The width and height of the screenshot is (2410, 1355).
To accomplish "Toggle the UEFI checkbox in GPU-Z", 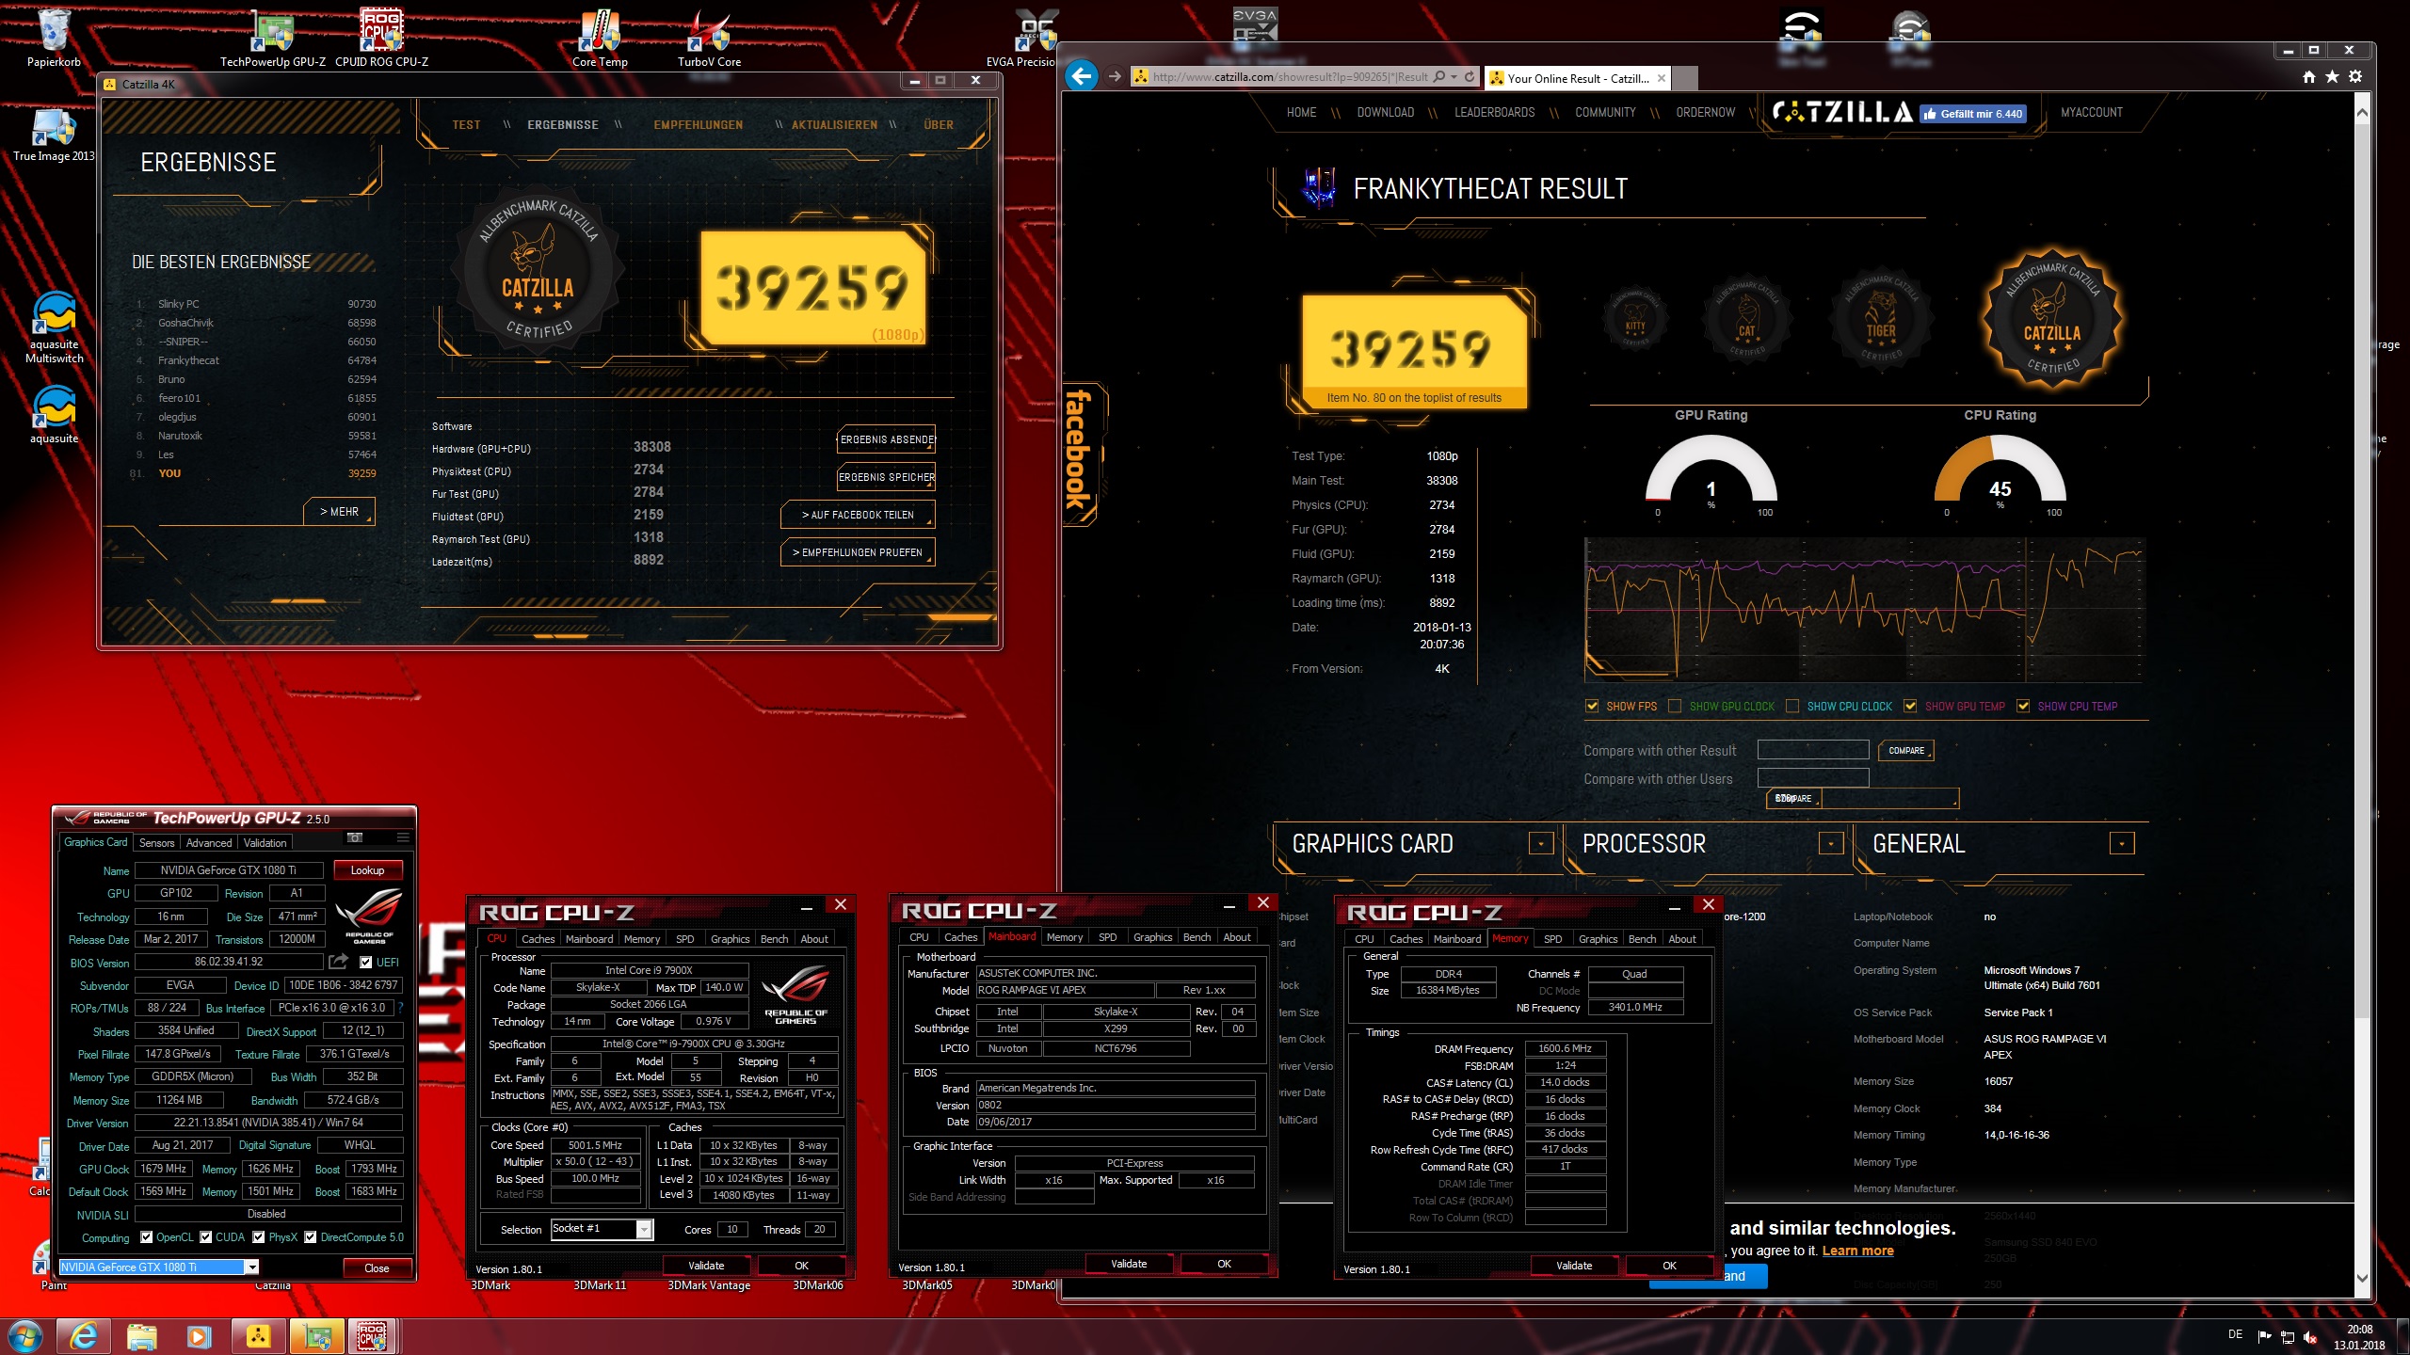I will 365,963.
